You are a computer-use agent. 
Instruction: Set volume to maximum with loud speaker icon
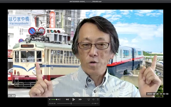coord(59,100)
